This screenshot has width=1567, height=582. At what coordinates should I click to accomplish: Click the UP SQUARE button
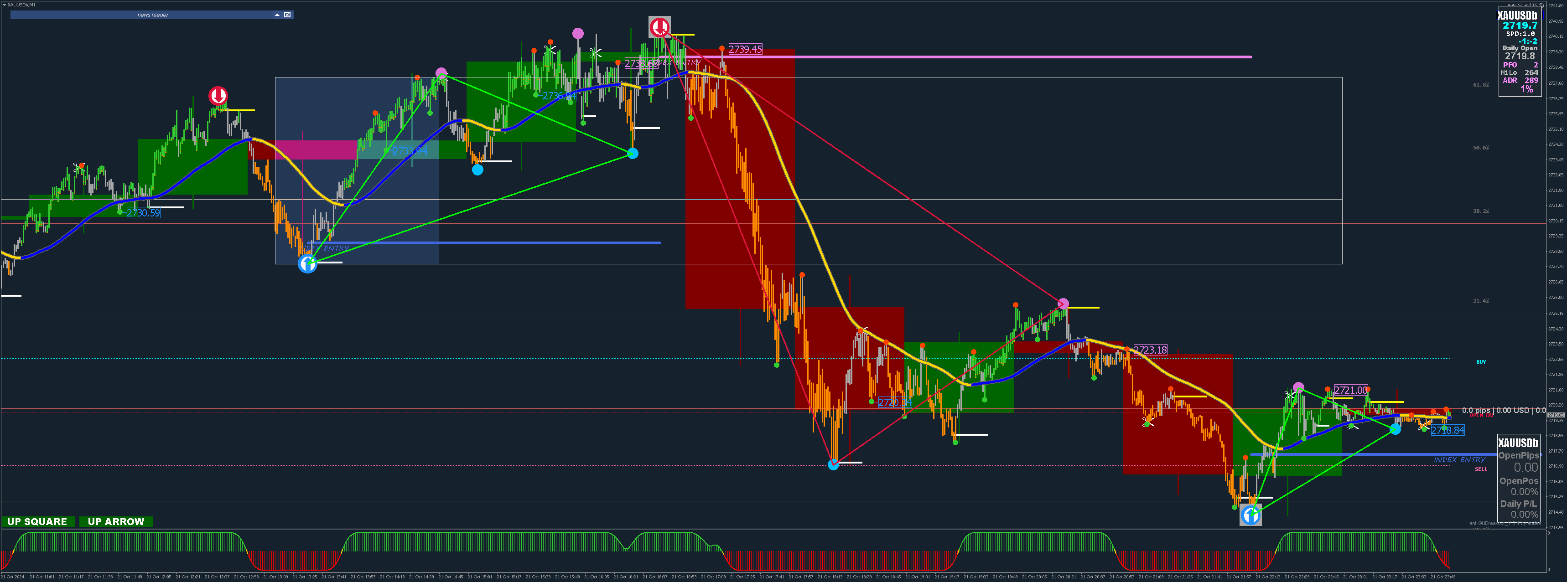(x=38, y=522)
